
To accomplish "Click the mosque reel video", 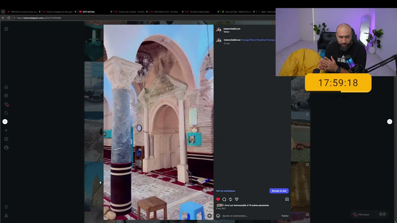I will click(x=158, y=122).
